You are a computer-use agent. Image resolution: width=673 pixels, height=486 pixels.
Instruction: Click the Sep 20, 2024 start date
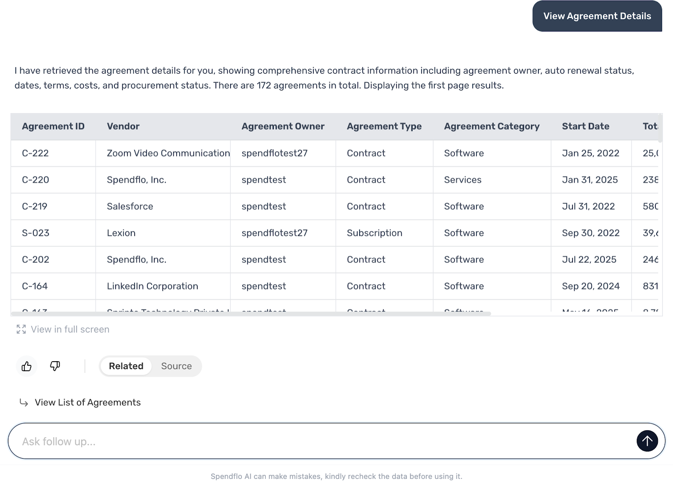pyautogui.click(x=591, y=286)
